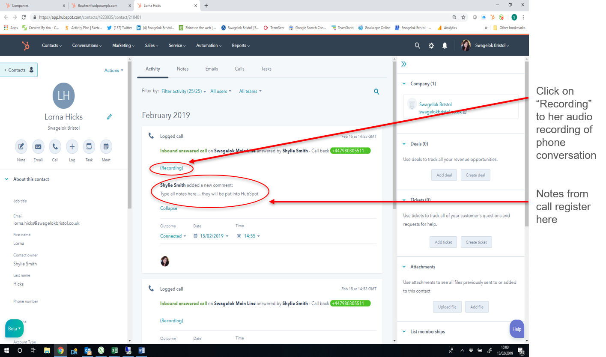
Task: Collapse the Deals (0) section
Action: pos(404,144)
